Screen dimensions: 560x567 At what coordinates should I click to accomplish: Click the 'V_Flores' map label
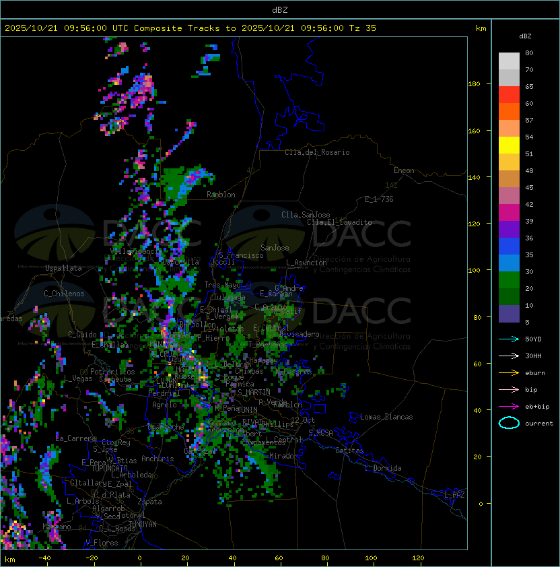point(102,543)
